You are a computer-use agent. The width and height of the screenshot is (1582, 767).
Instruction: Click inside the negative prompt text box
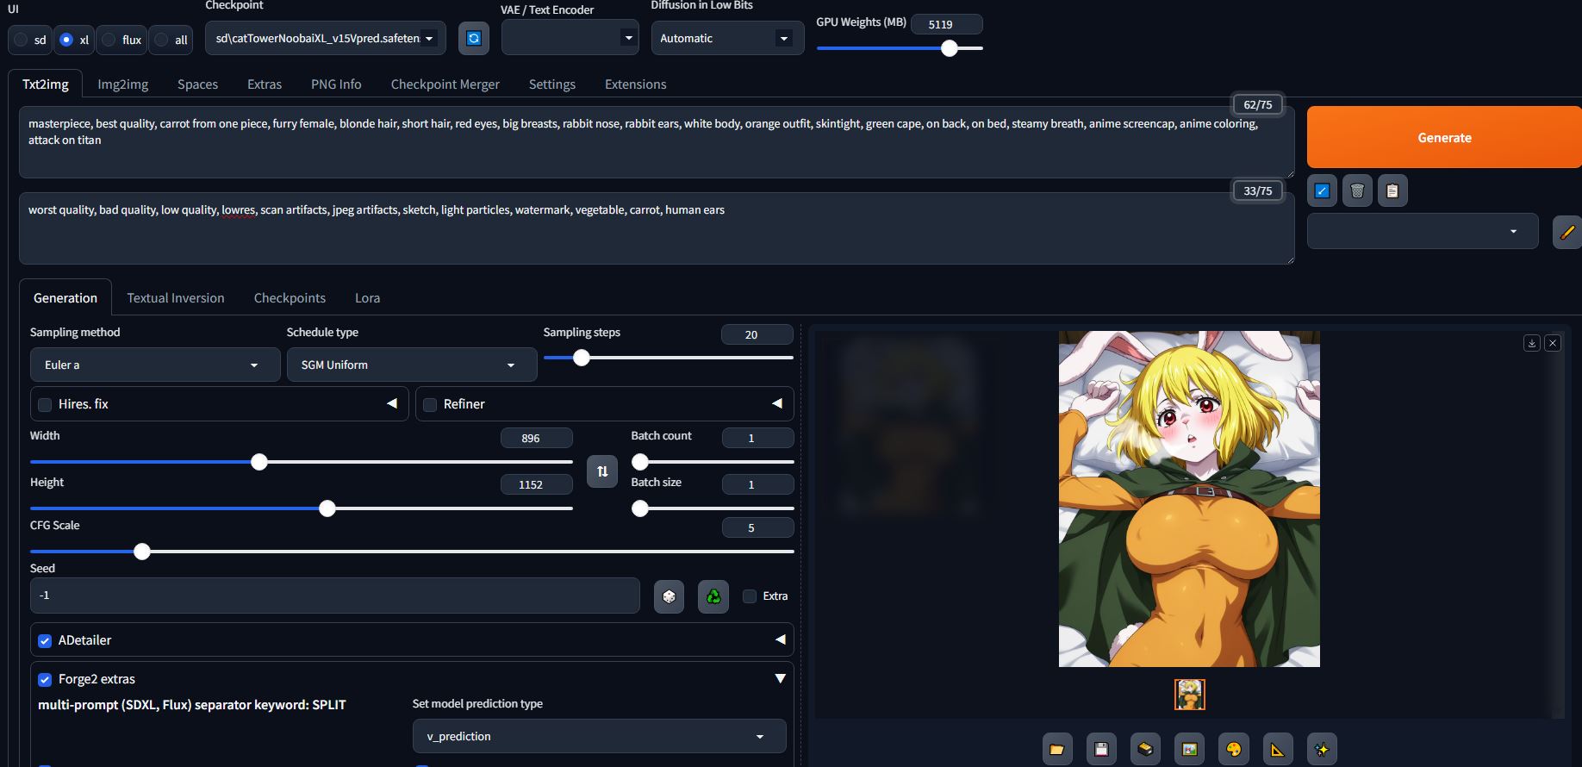click(657, 228)
